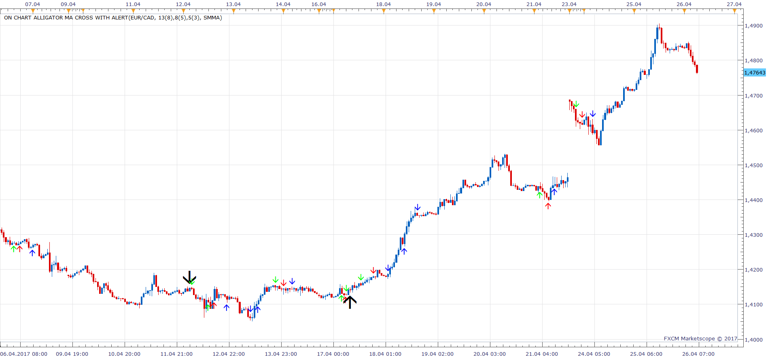Click orange session marker beneath 25.04 top date

[x=634, y=11]
